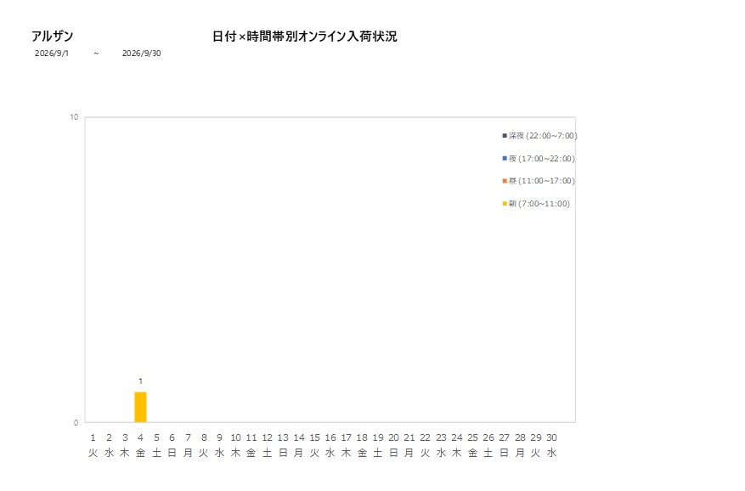This screenshot has height=491, width=745.
Task: Click the y-axis label 0
Action: click(76, 422)
